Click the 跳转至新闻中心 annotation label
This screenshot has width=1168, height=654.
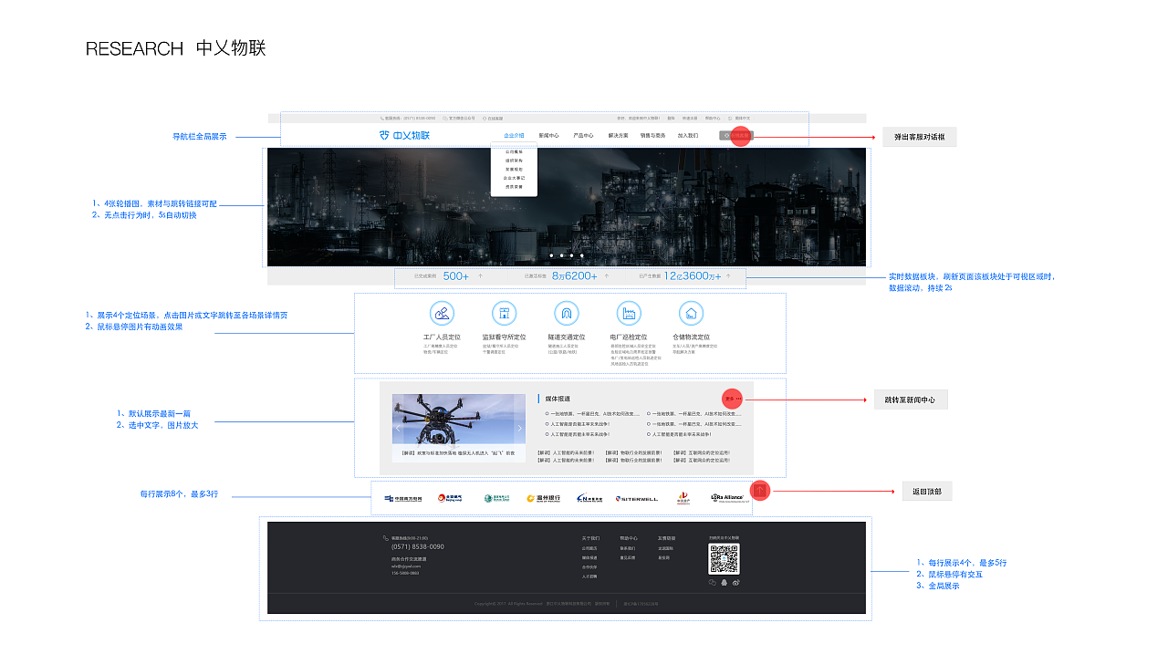pyautogui.click(x=911, y=400)
